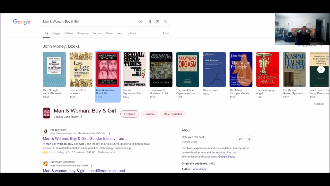Select Love and love sickness book cover
330x186 pixels.
click(81, 69)
